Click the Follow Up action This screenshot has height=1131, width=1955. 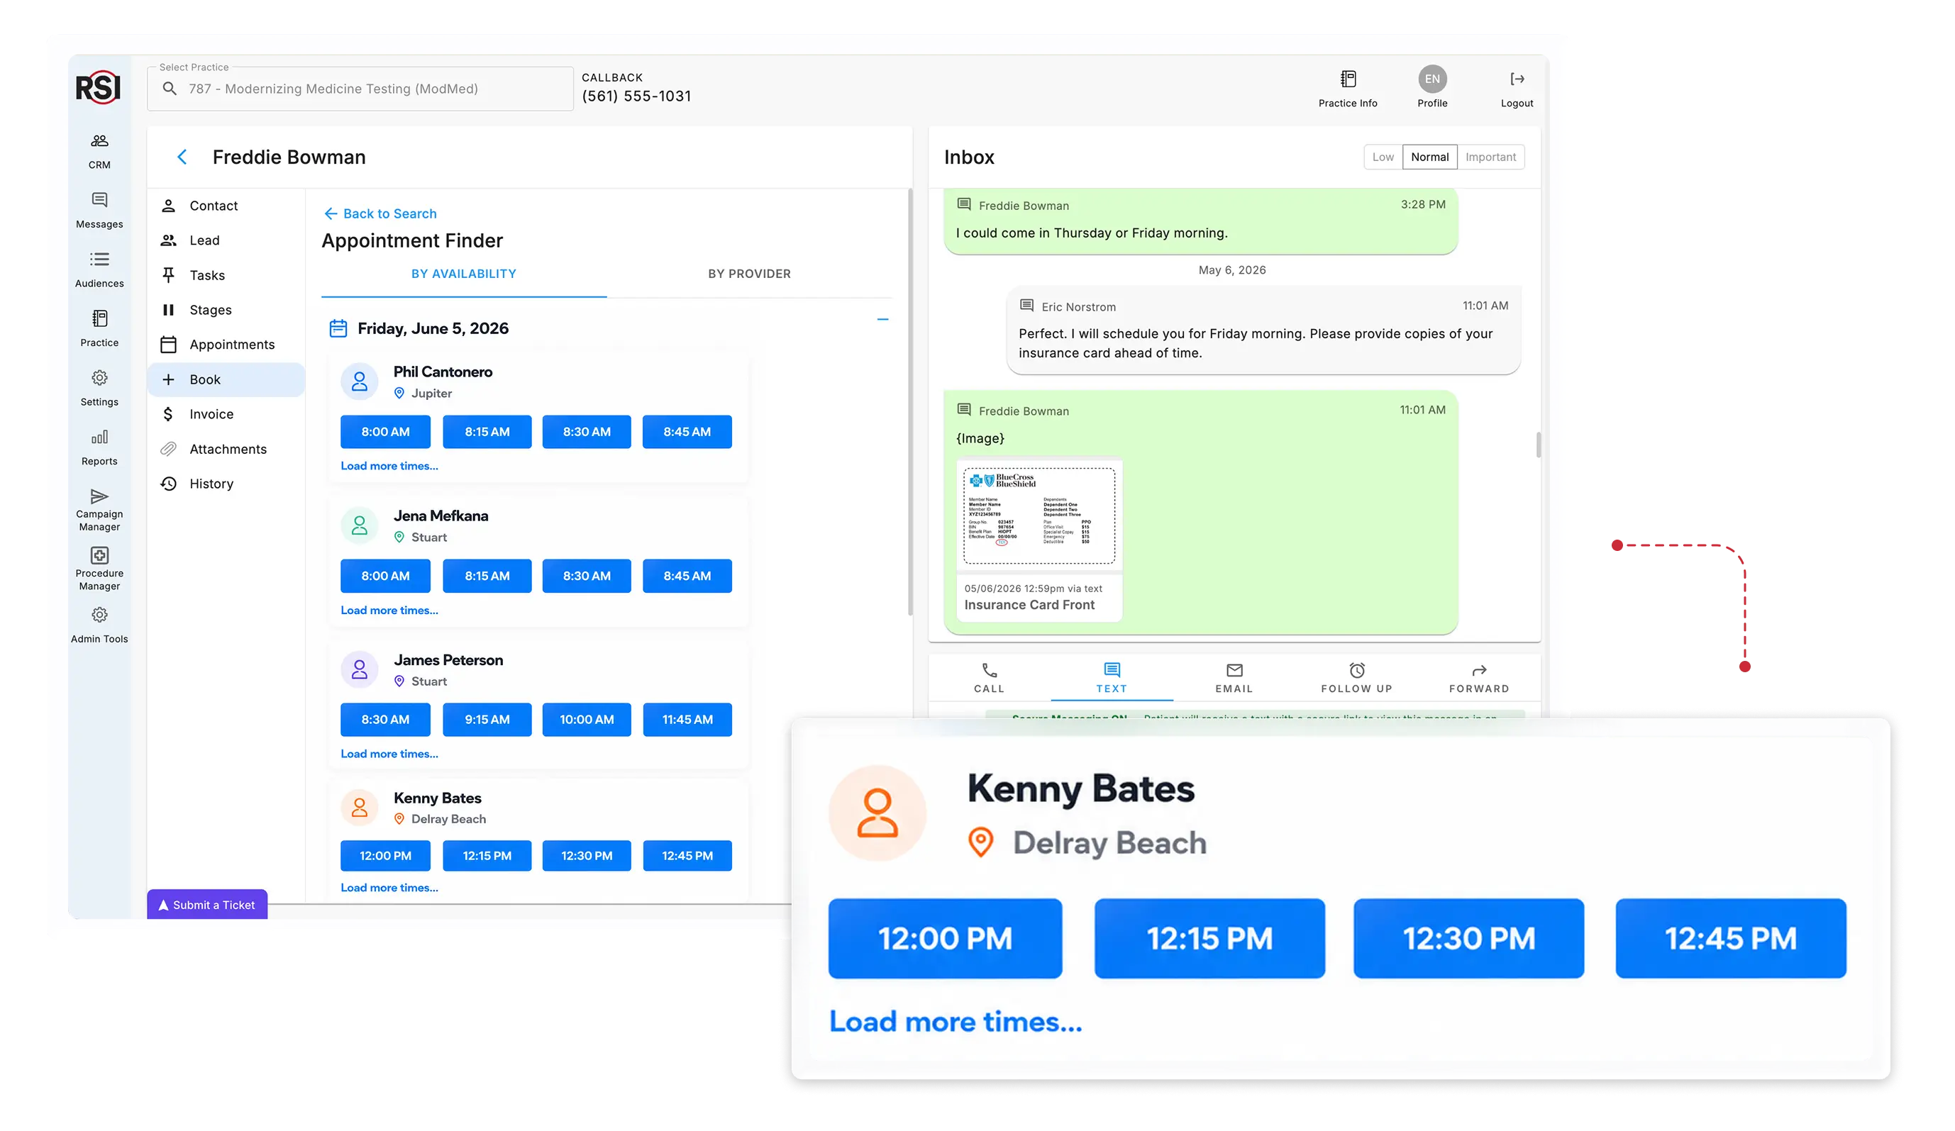pos(1357,678)
